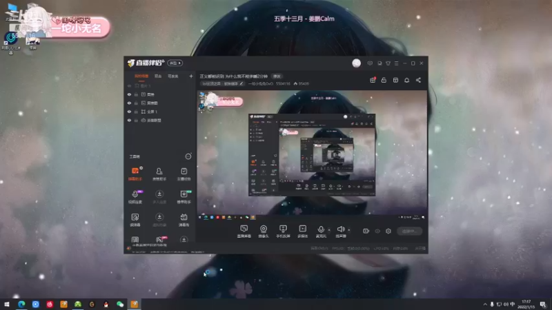
Task: Open message feedback icon in title bar
Action: pyautogui.click(x=370, y=63)
